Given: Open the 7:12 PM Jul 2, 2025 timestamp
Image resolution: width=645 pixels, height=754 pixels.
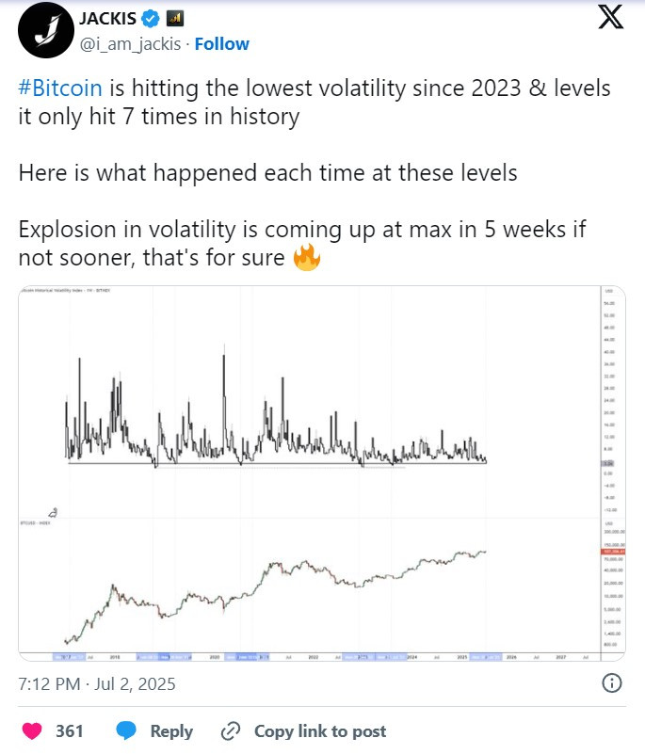Looking at the screenshot, I should 97,683.
